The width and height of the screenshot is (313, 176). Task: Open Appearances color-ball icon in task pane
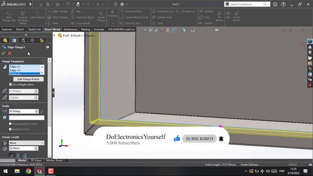point(310,68)
